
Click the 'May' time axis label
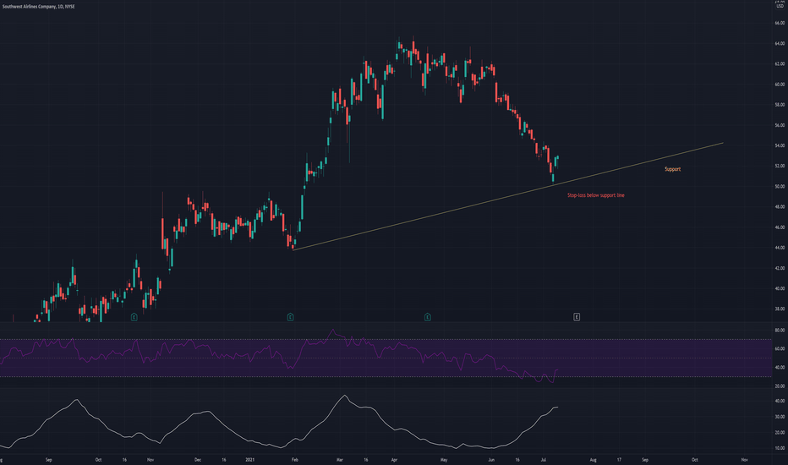(x=444, y=459)
